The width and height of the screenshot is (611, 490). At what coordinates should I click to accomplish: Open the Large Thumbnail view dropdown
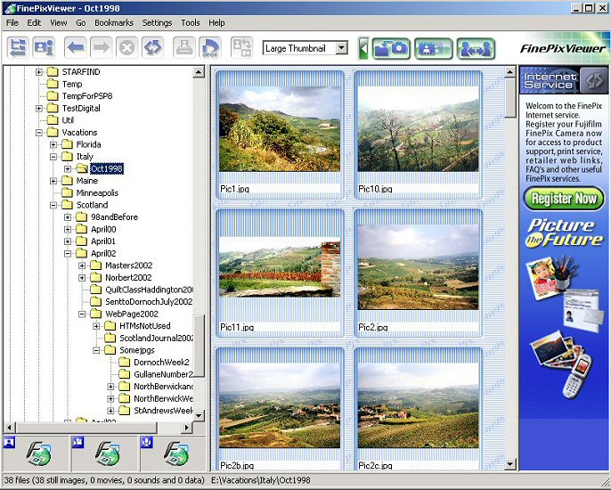point(341,48)
